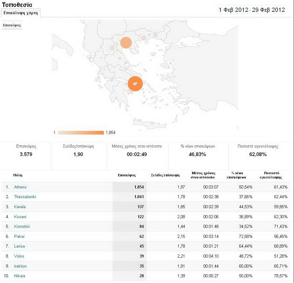Click the Επισκέψεις map metric button
Image resolution: width=294 pixels, height=283 pixels.
tap(12, 25)
